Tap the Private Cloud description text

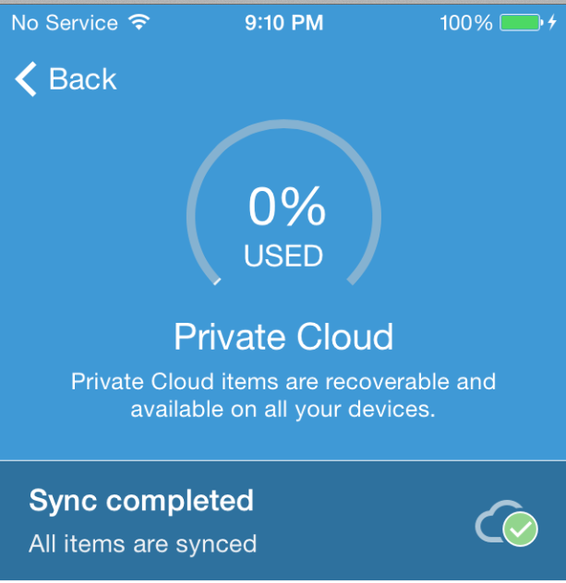pyautogui.click(x=283, y=395)
